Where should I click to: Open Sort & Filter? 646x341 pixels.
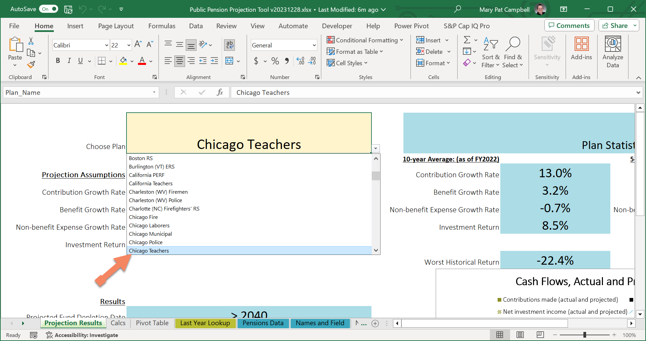[491, 52]
